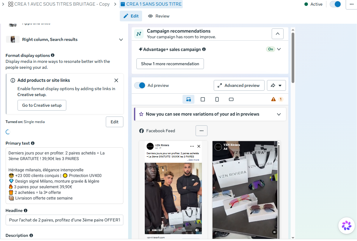
Task: Pause the video in the feed preview
Action: point(149,230)
